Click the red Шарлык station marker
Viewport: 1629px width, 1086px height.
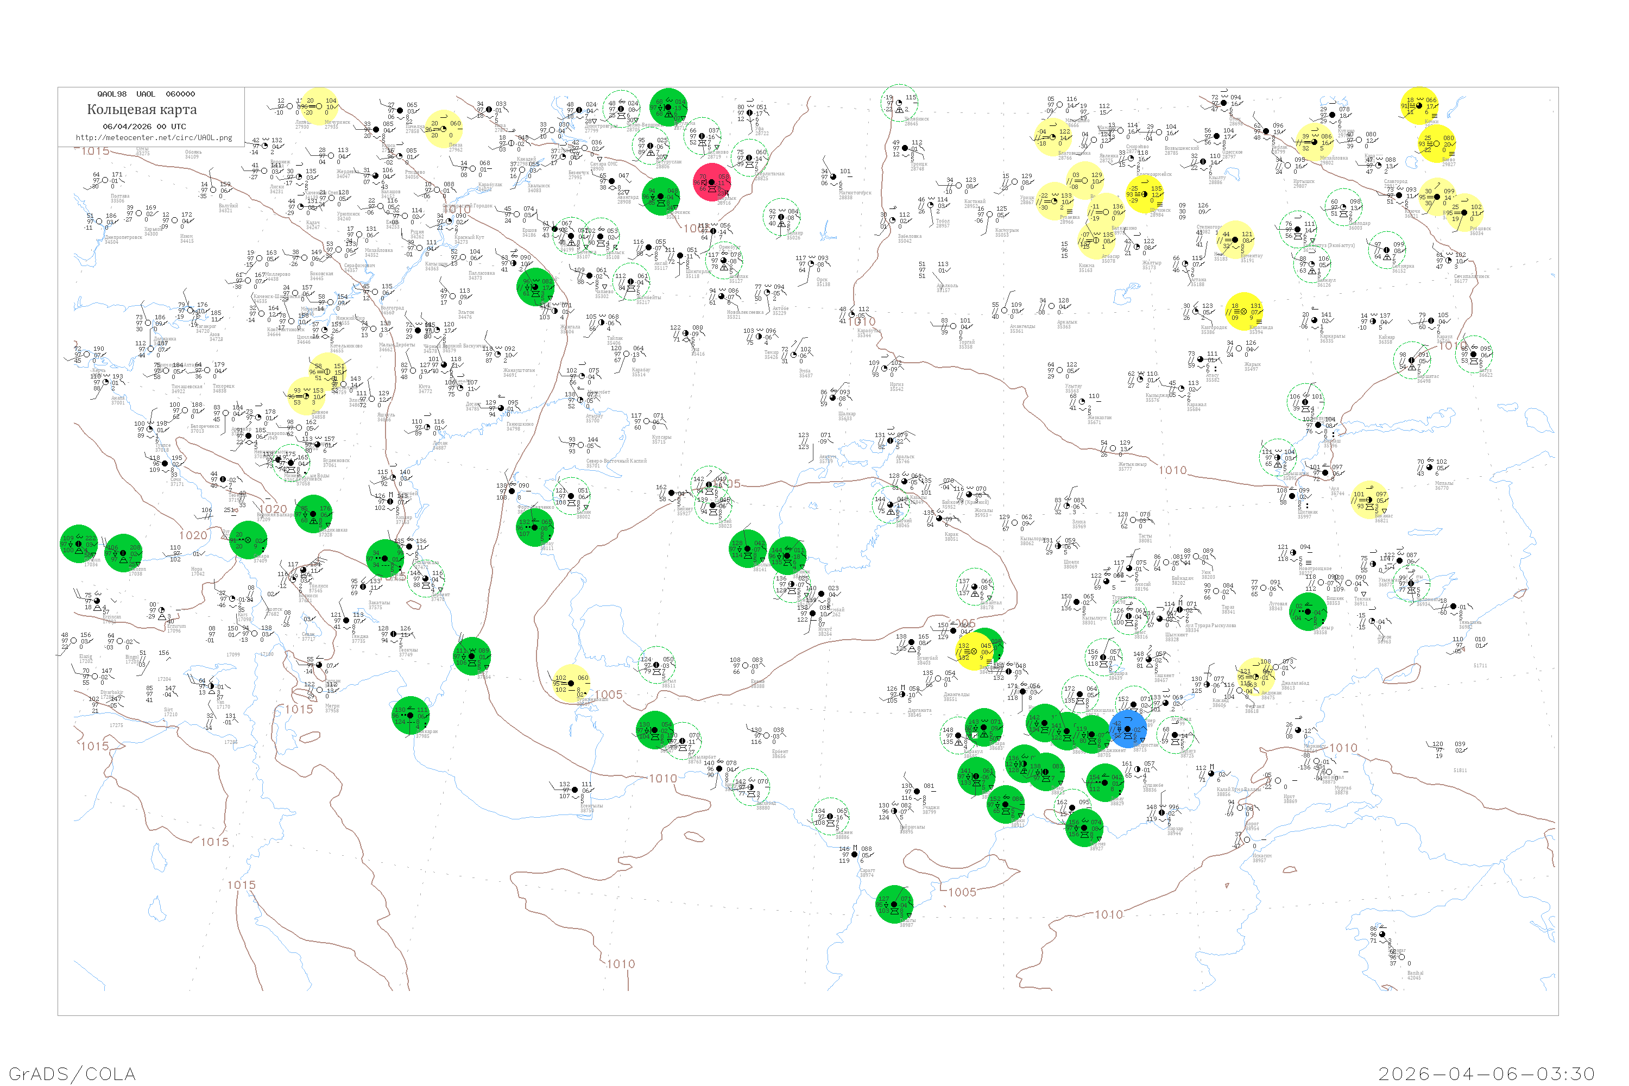(x=711, y=182)
